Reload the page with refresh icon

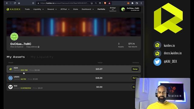15,3
